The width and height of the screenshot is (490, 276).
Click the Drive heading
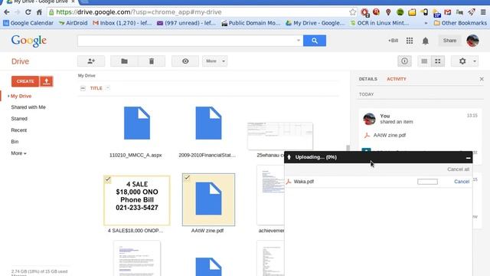20,61
